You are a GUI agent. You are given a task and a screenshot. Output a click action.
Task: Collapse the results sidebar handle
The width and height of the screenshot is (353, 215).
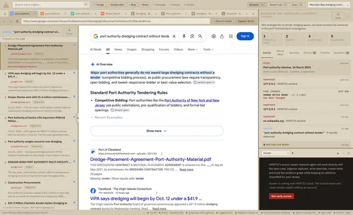click(x=77, y=117)
